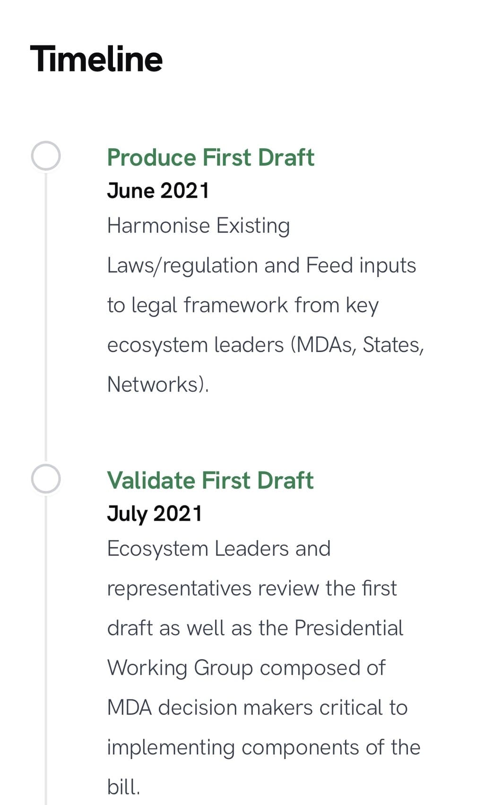
Task: Click the timeline line between the two circles
Action: [46, 317]
